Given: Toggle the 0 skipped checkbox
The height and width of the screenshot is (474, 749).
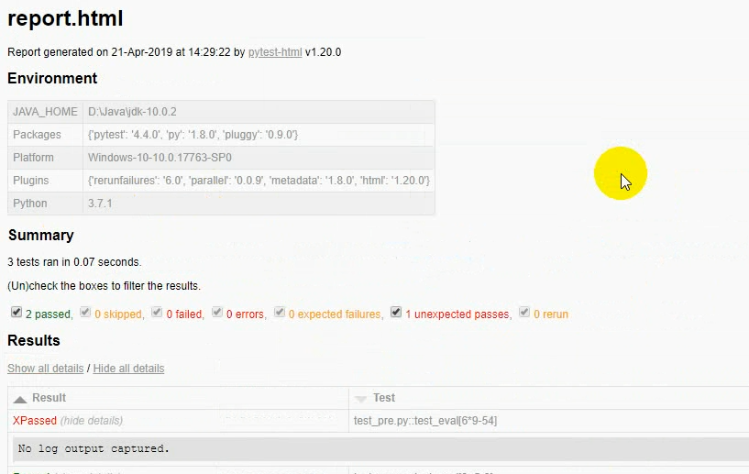Looking at the screenshot, I should coord(85,313).
